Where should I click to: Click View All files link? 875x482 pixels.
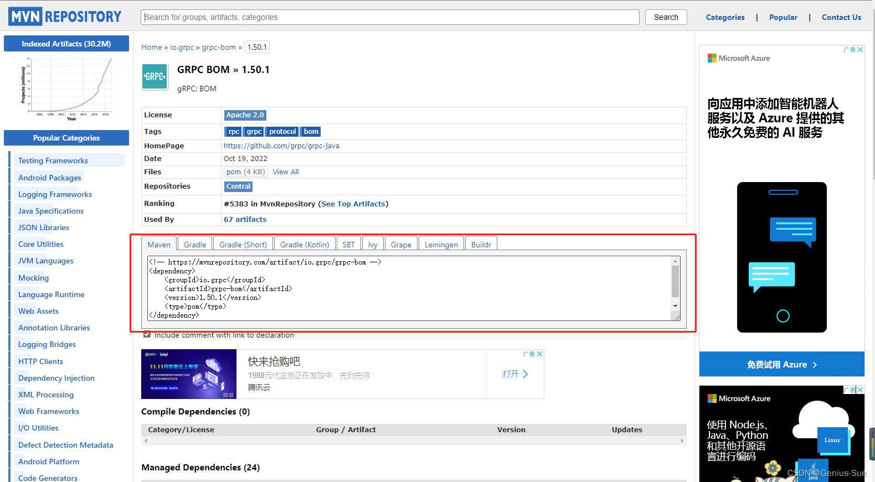pyautogui.click(x=285, y=172)
